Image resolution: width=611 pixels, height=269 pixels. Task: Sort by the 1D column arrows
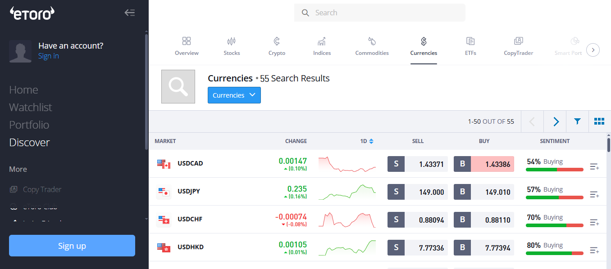click(x=371, y=141)
